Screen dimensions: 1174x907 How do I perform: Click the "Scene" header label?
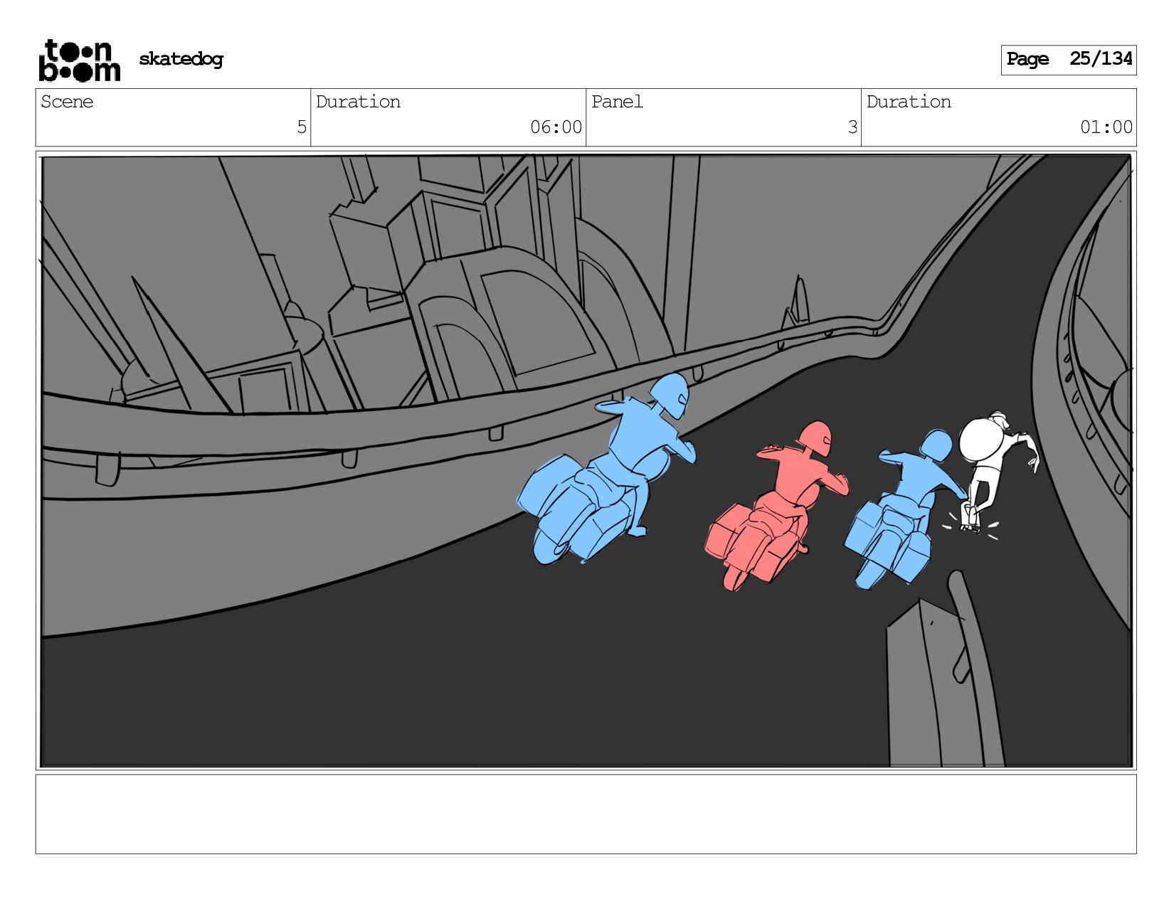(x=67, y=102)
